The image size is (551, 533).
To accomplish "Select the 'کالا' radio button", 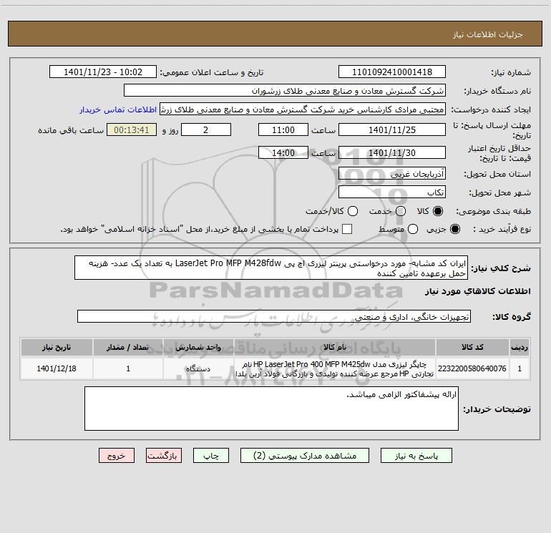I will 437,211.
